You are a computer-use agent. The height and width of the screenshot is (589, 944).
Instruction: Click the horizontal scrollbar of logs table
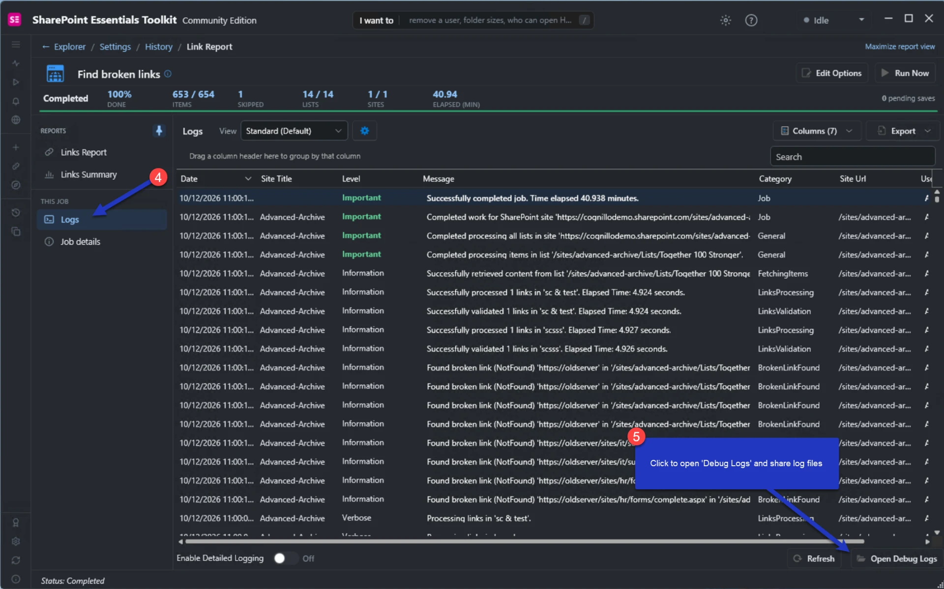click(524, 541)
